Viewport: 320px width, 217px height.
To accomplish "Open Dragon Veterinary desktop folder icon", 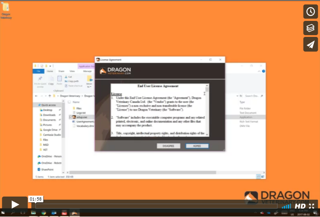I will point(6,11).
